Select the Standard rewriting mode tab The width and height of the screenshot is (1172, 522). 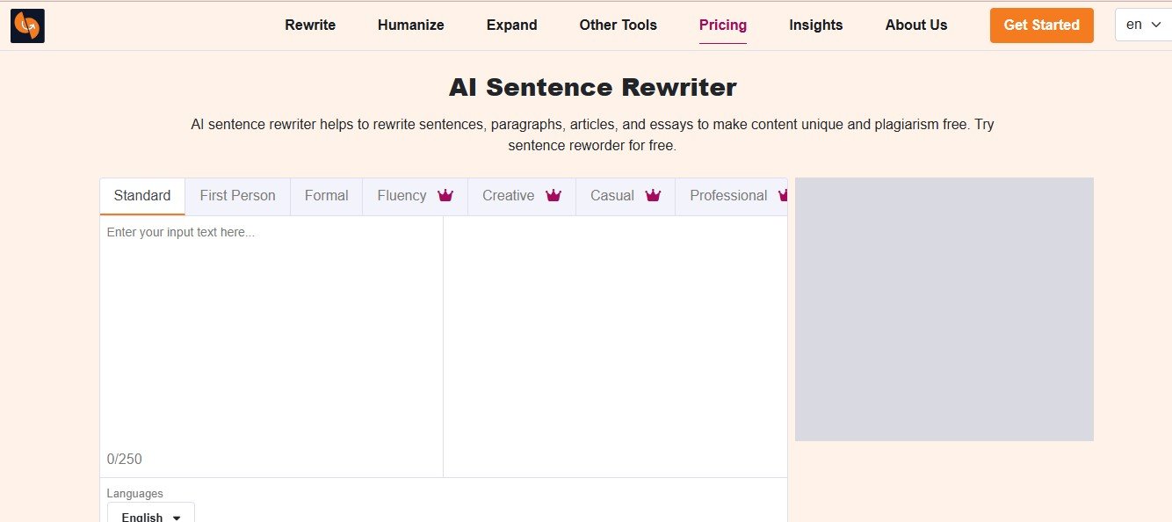pyautogui.click(x=142, y=196)
